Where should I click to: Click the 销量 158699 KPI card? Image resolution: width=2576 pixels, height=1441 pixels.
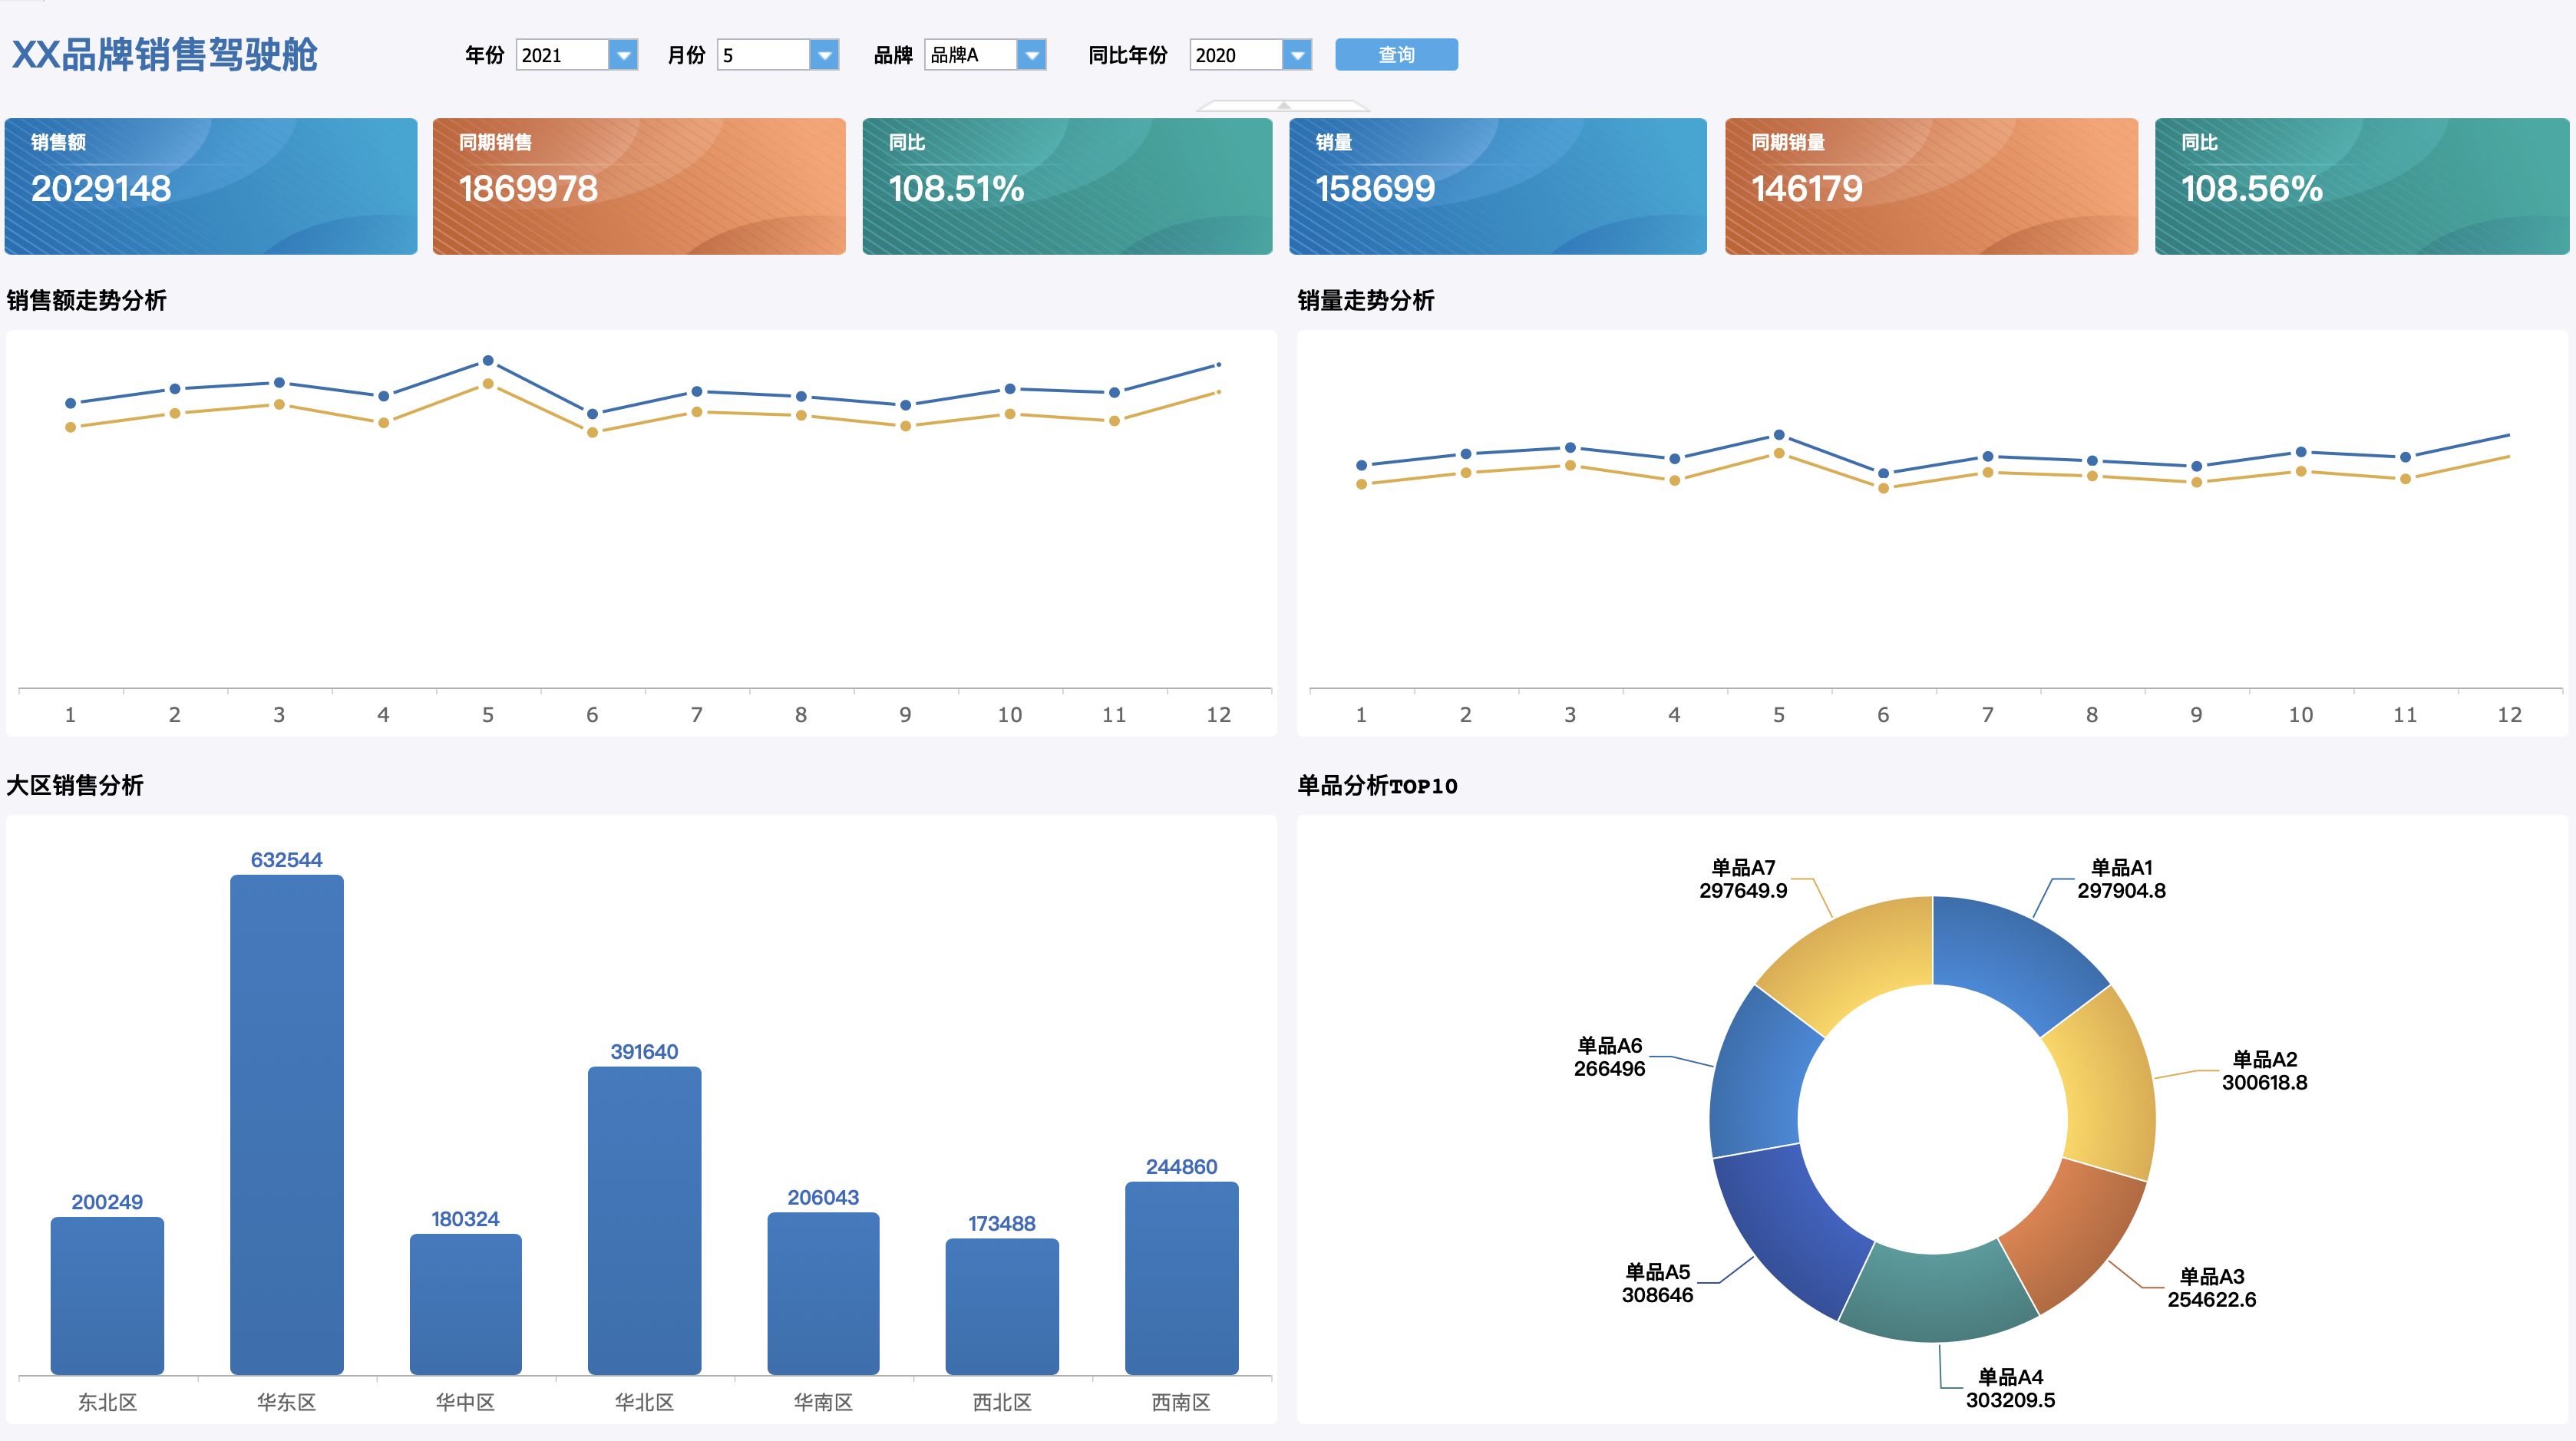(1497, 187)
